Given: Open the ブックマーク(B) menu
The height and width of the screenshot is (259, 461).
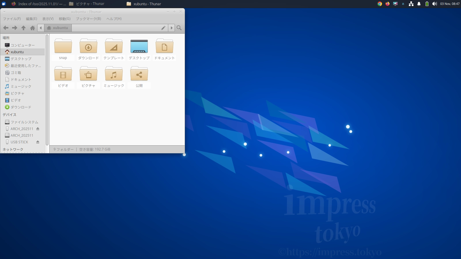Looking at the screenshot, I should 88,19.
